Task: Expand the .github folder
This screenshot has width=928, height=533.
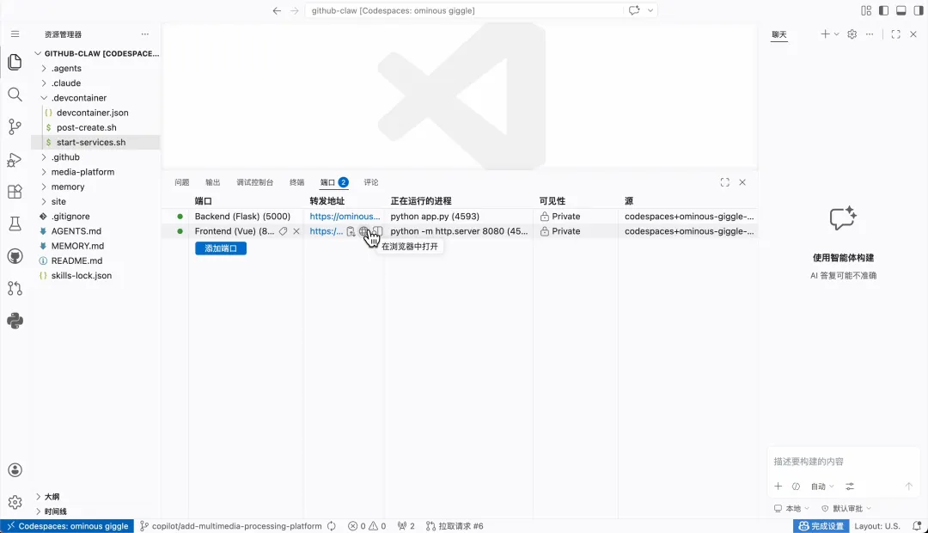Action: pyautogui.click(x=65, y=156)
